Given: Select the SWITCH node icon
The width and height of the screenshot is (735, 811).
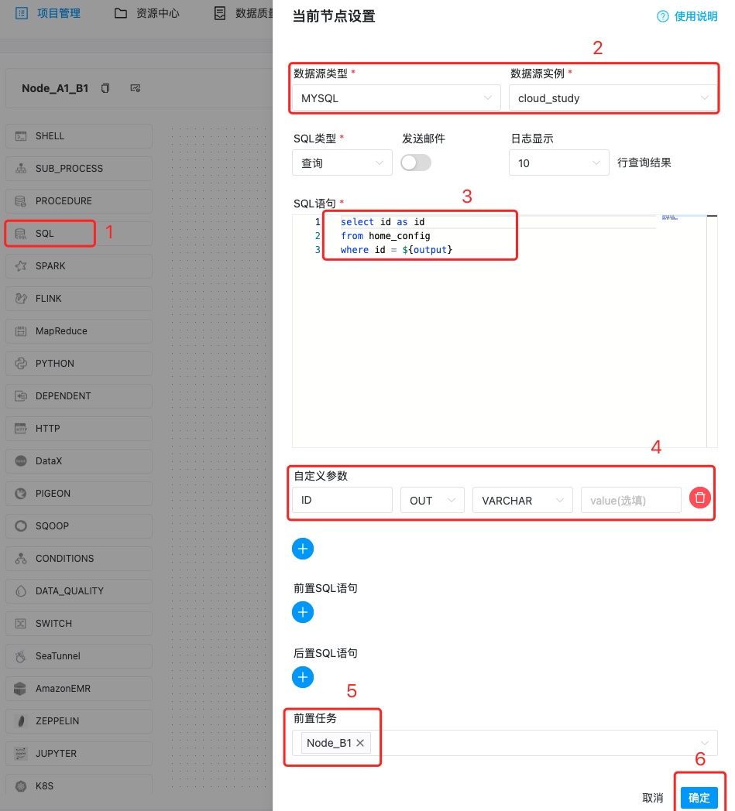Looking at the screenshot, I should 21,624.
